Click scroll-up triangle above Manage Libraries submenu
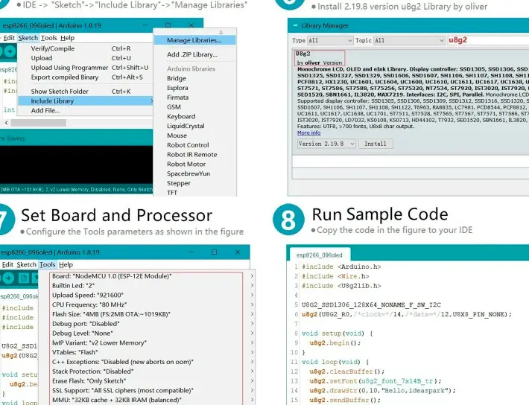Viewport: 529px width, 405px height. pos(221,32)
